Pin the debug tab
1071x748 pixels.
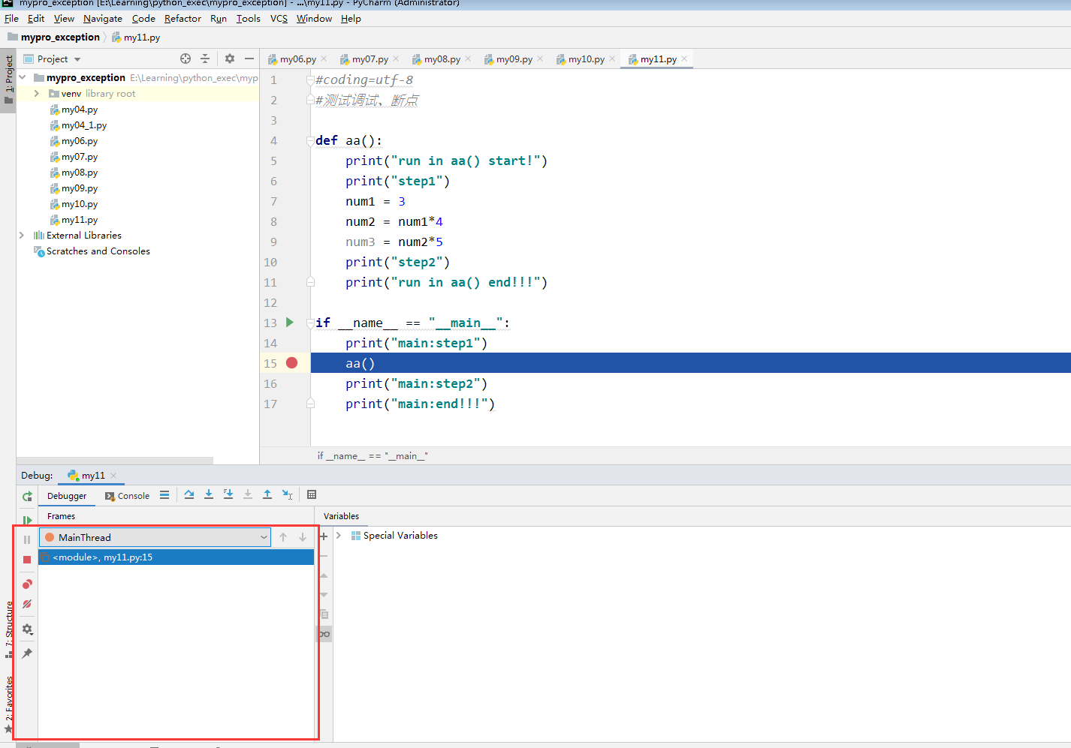point(27,653)
